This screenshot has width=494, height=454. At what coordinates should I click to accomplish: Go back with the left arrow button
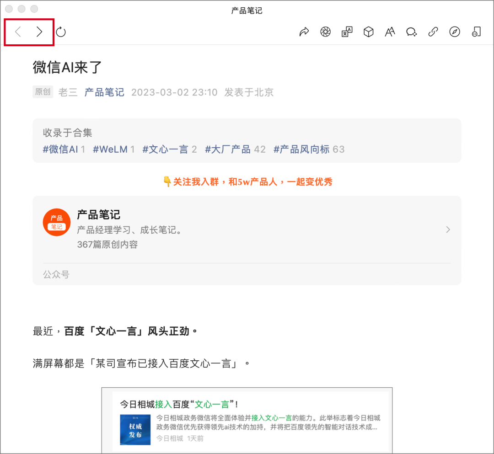pos(18,32)
